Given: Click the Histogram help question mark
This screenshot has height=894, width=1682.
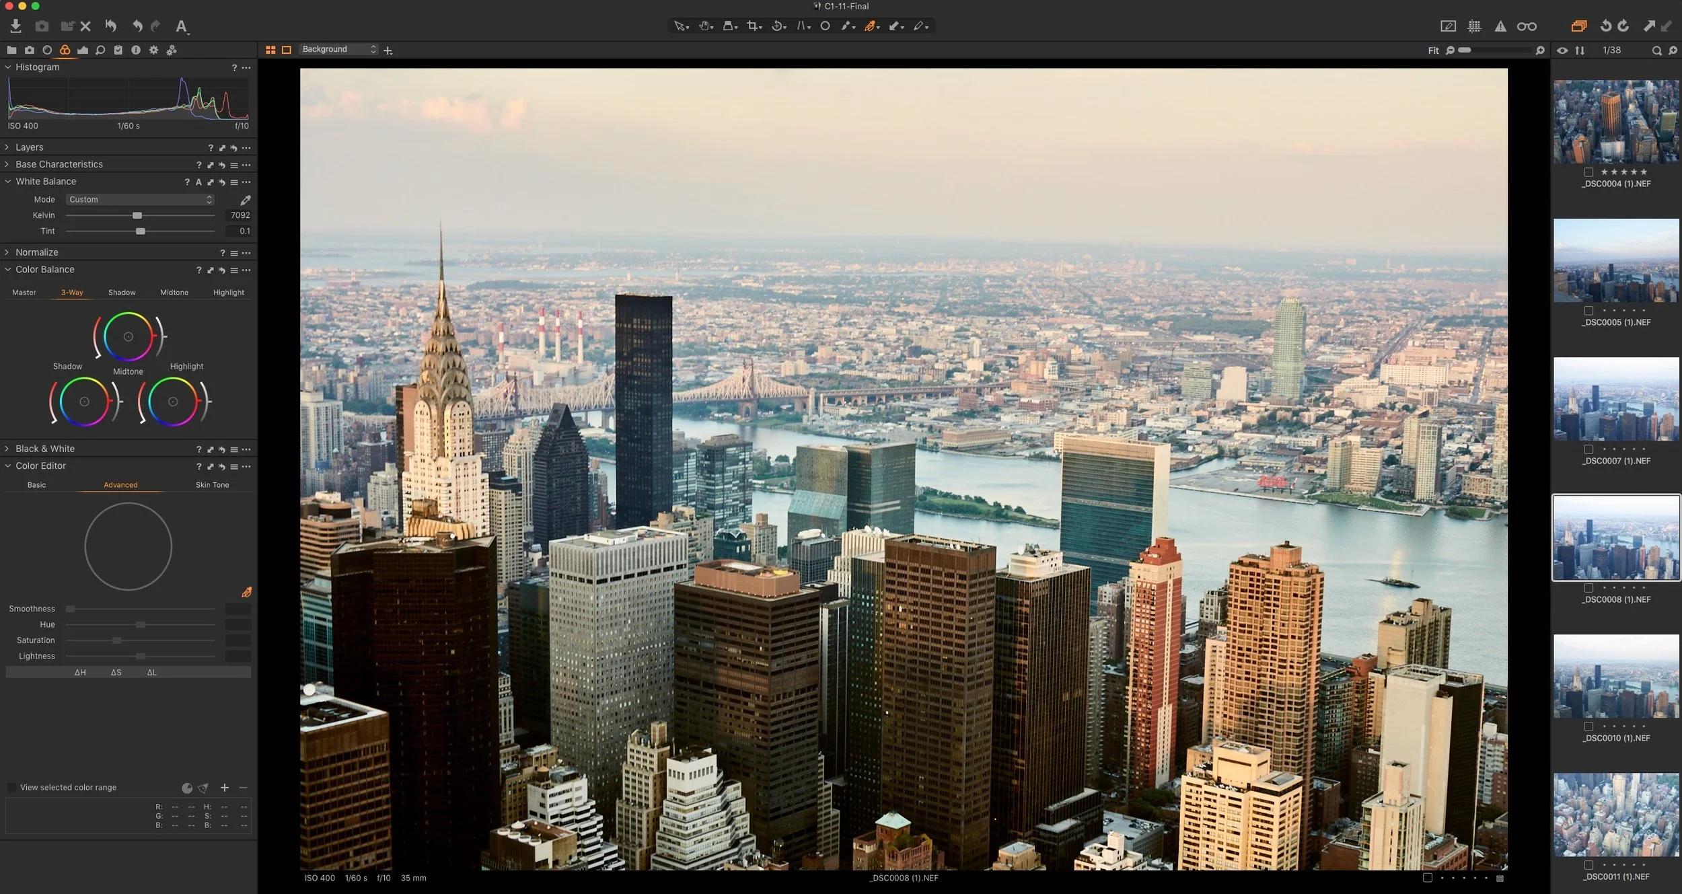Looking at the screenshot, I should [x=234, y=68].
